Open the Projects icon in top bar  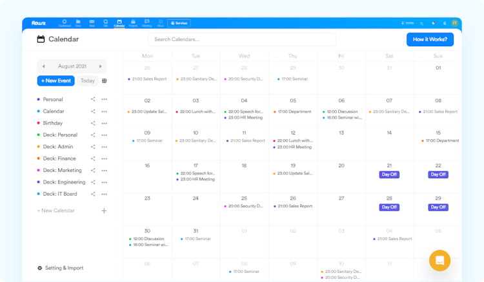point(133,23)
